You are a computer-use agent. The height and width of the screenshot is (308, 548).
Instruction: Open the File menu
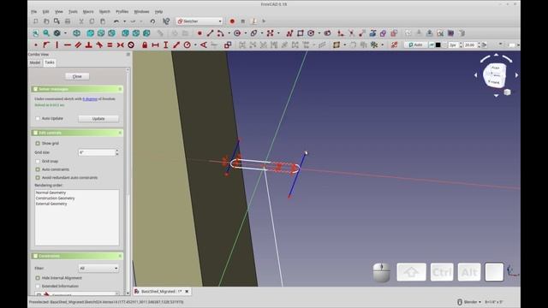(34, 11)
